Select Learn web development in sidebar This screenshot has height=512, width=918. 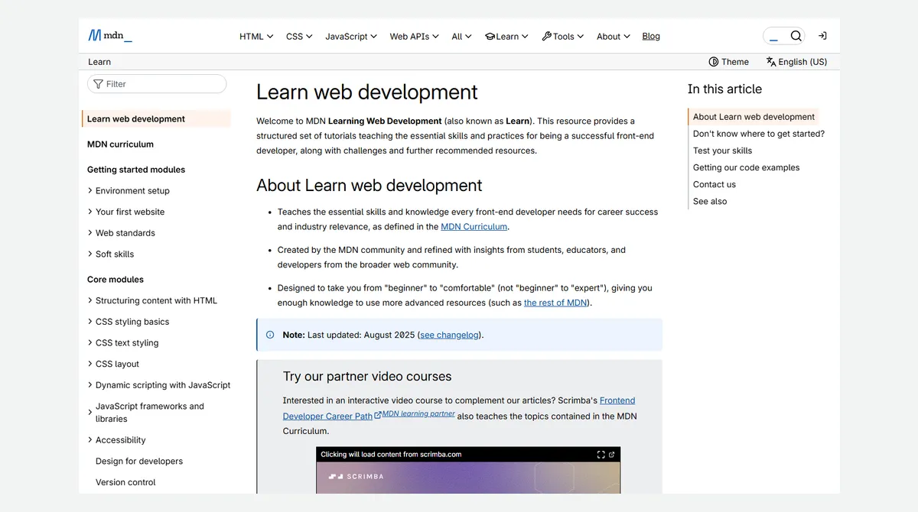(157, 118)
